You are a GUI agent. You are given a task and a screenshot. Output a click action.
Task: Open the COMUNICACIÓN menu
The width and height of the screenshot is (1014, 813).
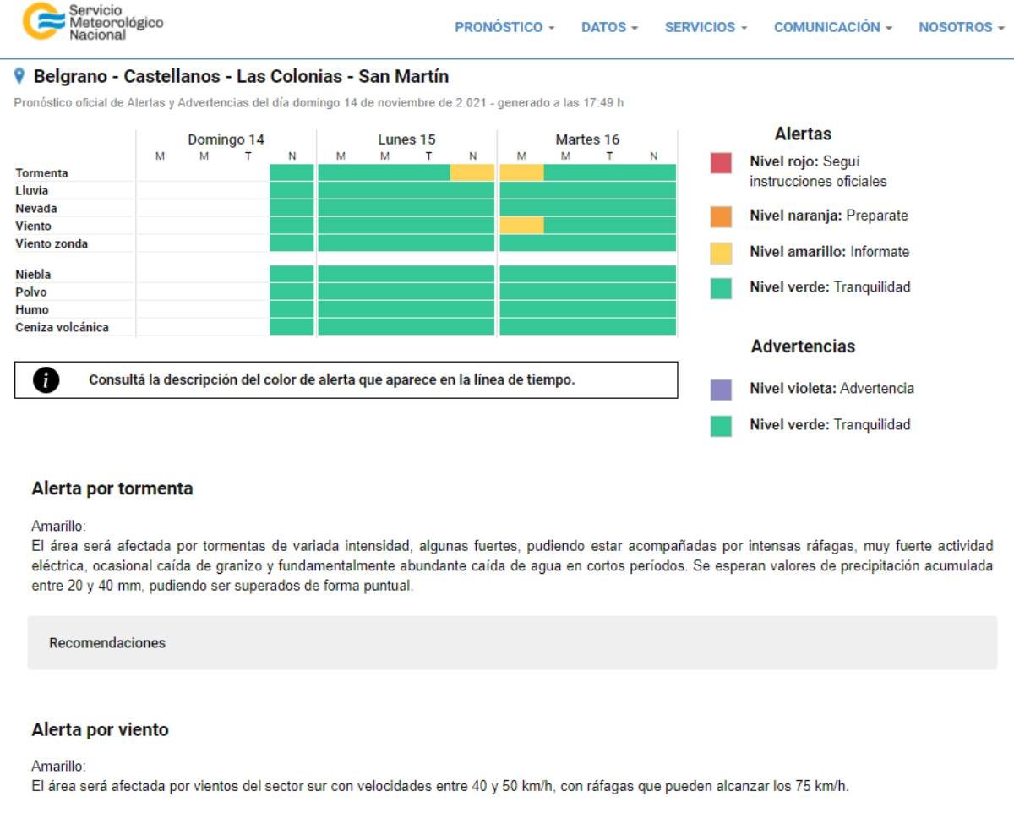833,27
